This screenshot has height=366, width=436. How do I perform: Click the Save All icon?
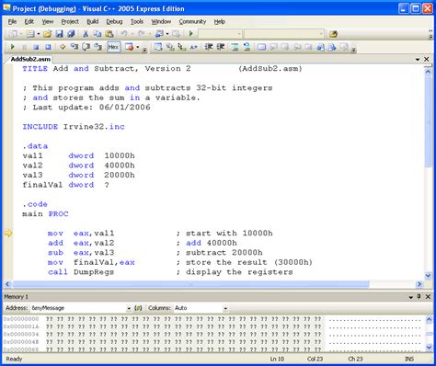click(x=71, y=34)
